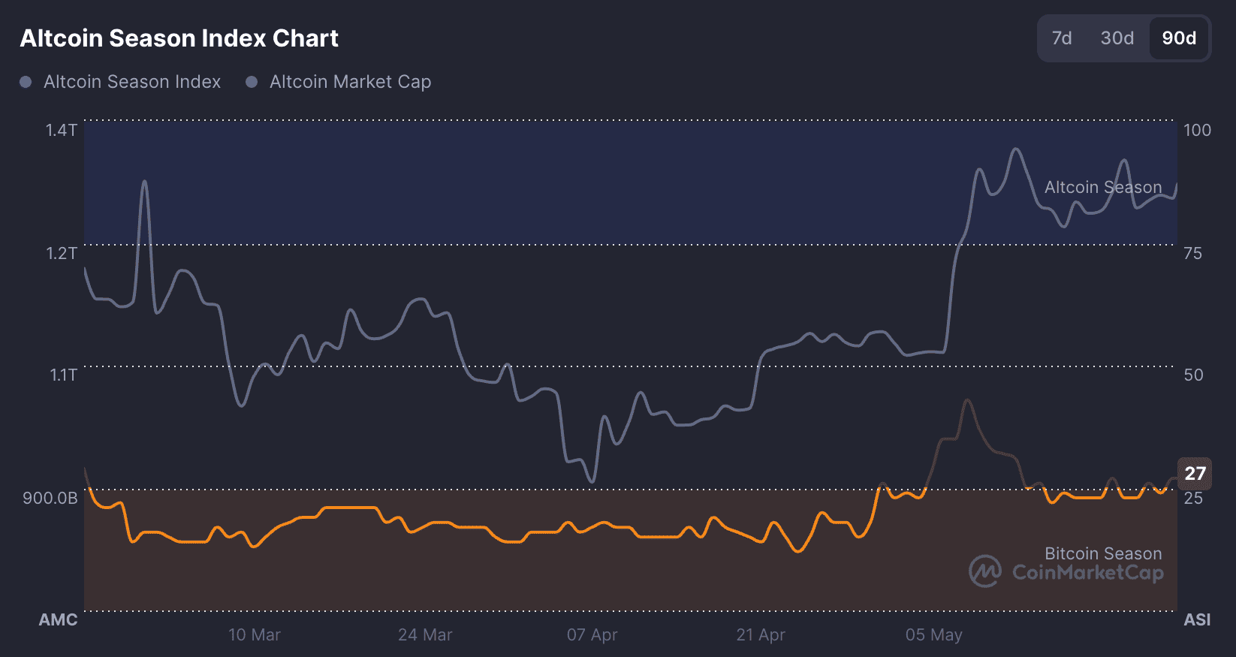Viewport: 1236px width, 657px height.
Task: Click the current value badge 27
Action: click(x=1195, y=474)
